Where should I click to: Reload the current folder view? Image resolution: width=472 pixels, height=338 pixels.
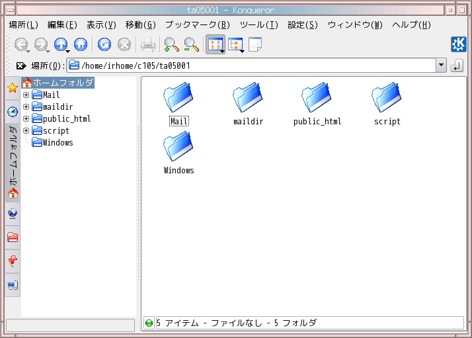point(104,44)
